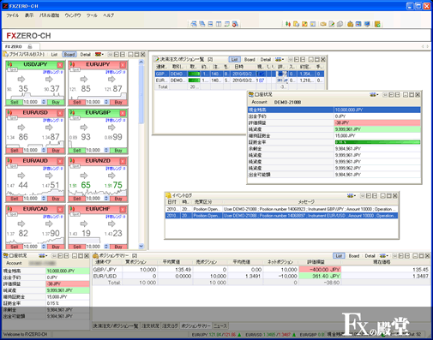433x340 pixels.
Task: Click pin icon beside ポジションサマリー panel title
Action: point(135,256)
